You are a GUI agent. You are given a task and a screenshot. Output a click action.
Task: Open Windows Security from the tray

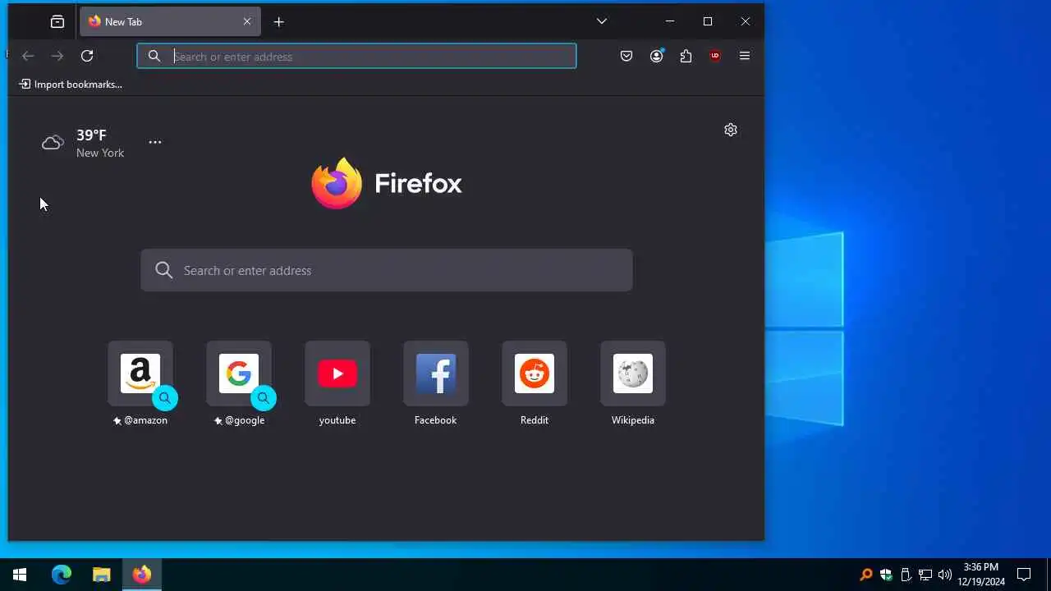[x=886, y=575]
